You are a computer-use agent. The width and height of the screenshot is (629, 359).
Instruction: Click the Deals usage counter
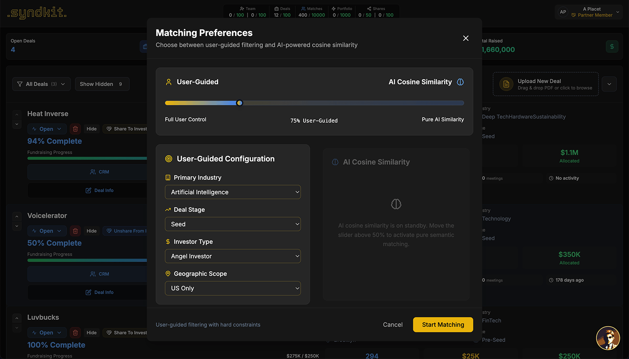pos(282,12)
